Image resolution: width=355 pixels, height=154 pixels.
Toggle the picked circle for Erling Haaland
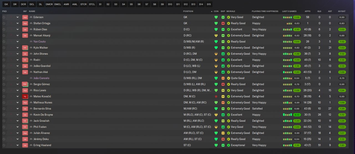click(4, 145)
